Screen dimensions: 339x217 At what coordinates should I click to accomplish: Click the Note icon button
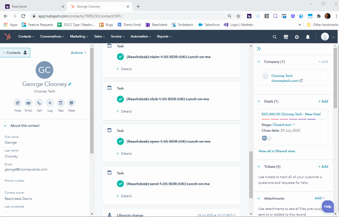point(18,103)
